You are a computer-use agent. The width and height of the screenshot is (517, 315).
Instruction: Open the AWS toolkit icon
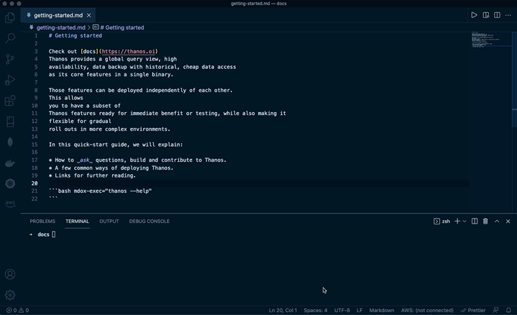point(10,203)
